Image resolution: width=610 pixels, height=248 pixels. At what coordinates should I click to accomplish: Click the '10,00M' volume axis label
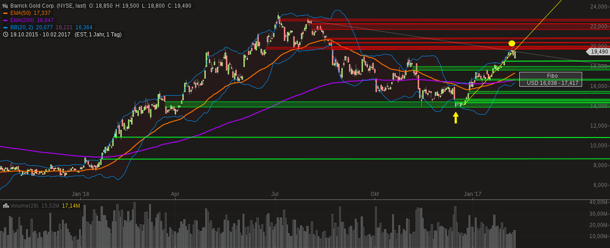(x=599, y=236)
